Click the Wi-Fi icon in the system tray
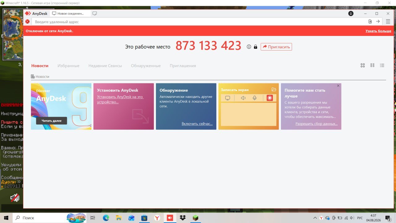The height and width of the screenshot is (223, 396). coord(346,218)
